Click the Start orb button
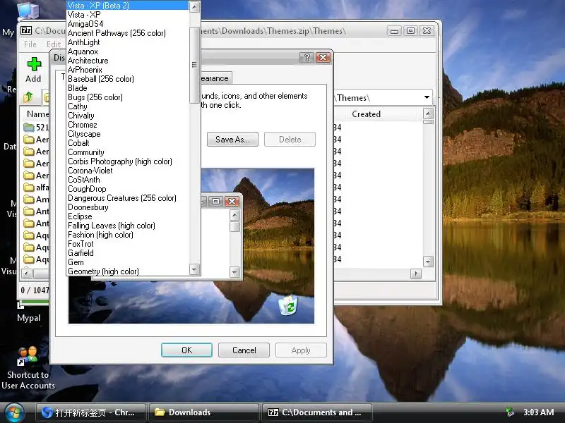Screen dimensions: 565x423 [x=14, y=413]
